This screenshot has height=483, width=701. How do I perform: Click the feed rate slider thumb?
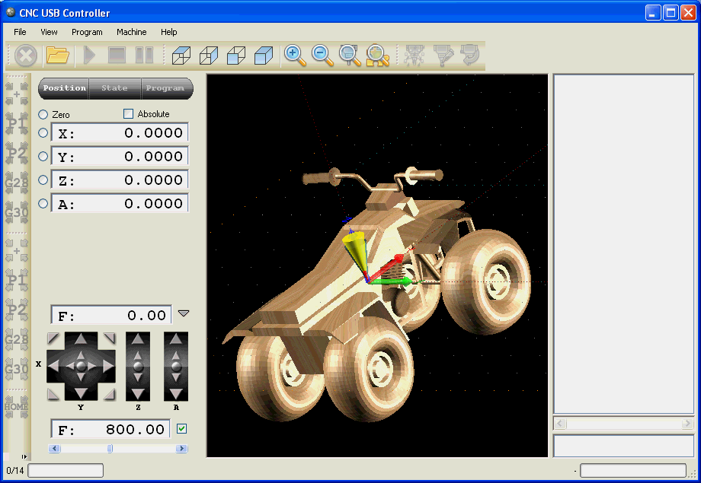[x=110, y=449]
